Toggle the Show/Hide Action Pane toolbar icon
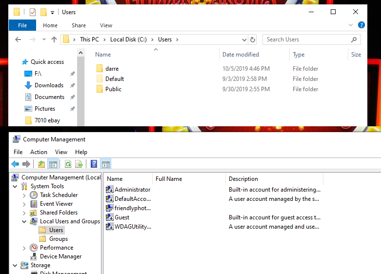 coord(106,164)
